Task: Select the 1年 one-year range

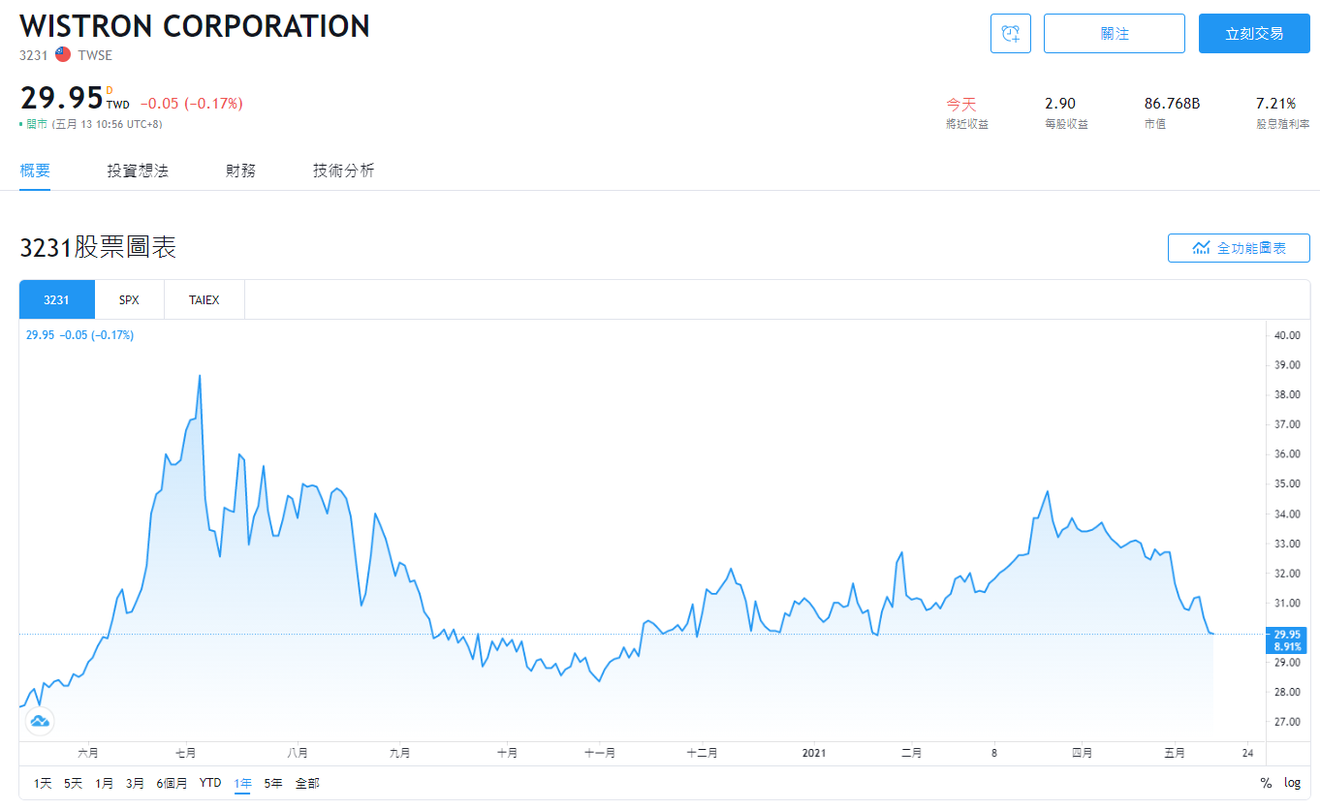Action: 242,783
